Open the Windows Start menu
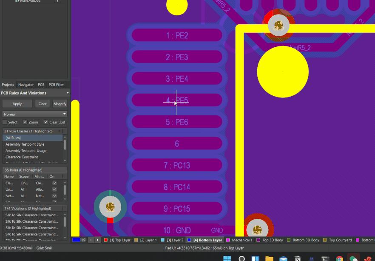Image resolution: width=375 pixels, height=261 pixels. tap(227, 258)
